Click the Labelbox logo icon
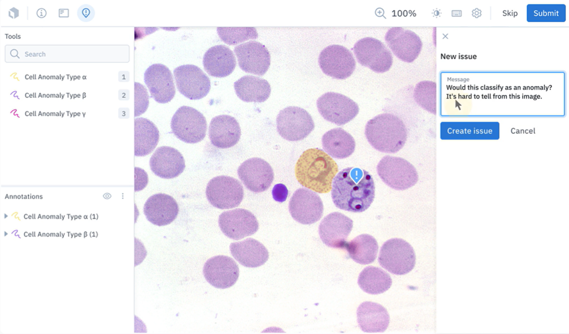The image size is (569, 334). 14,13
